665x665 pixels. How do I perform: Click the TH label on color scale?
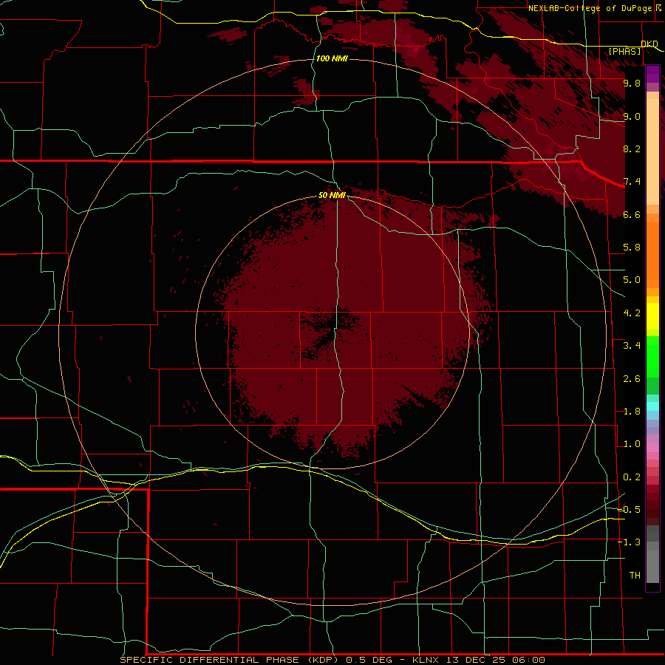point(635,576)
